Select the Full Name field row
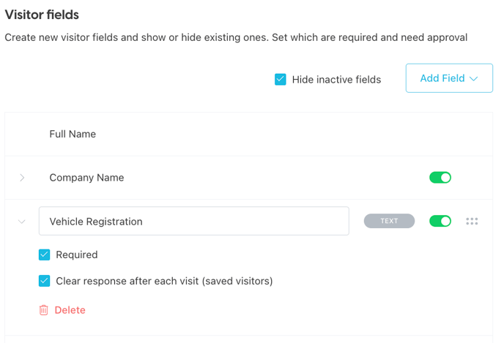 coord(73,134)
